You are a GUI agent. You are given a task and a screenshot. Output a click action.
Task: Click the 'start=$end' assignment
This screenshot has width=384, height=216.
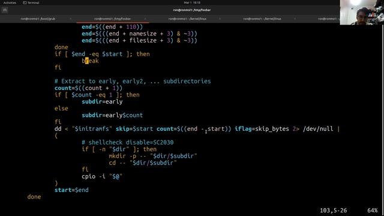point(71,190)
